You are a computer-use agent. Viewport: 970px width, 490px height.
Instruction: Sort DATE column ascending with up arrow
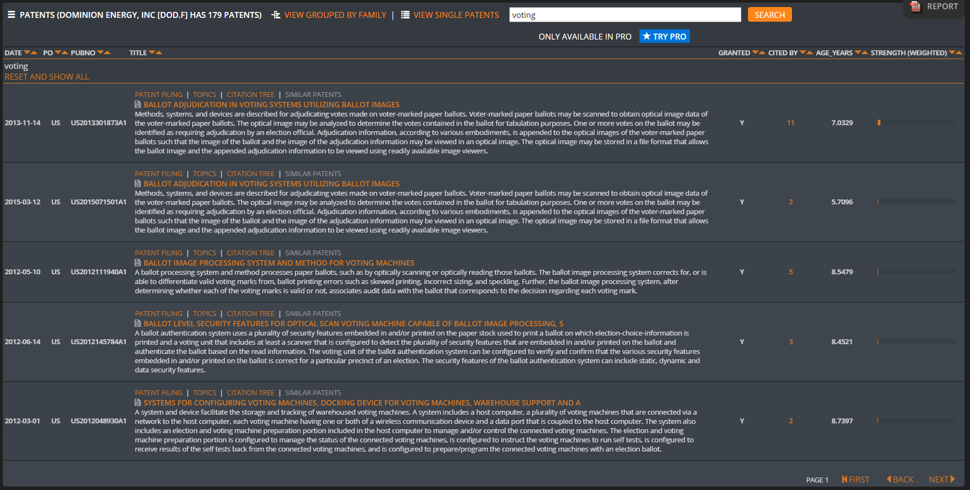34,53
